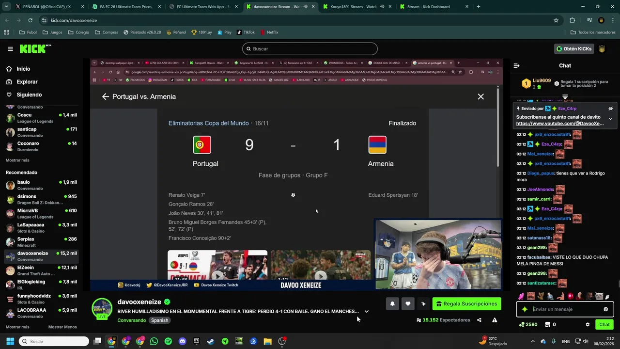Viewport: 620px width, 349px height.
Task: Go to Explorar in the sidebar
Action: pyautogui.click(x=27, y=82)
